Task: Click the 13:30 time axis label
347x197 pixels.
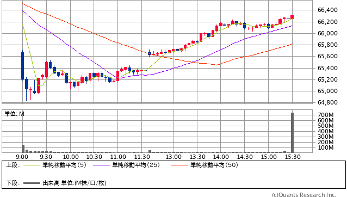Action: point(197,157)
